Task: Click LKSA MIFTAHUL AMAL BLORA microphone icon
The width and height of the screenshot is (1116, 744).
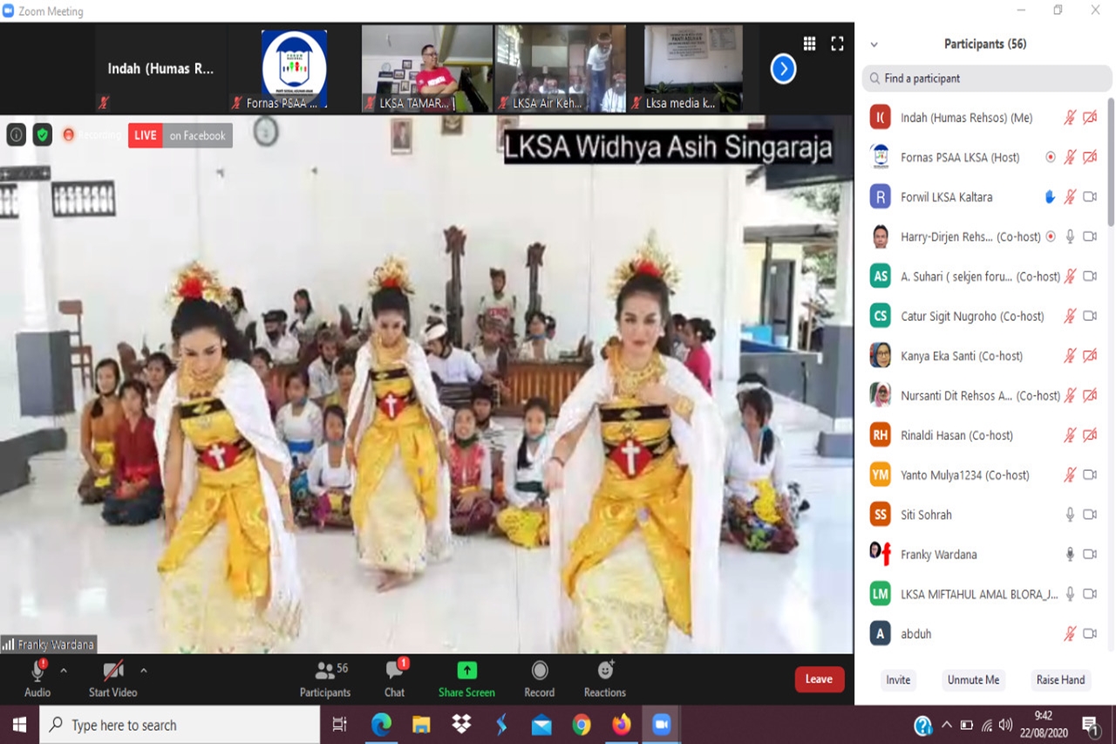Action: point(1070,594)
